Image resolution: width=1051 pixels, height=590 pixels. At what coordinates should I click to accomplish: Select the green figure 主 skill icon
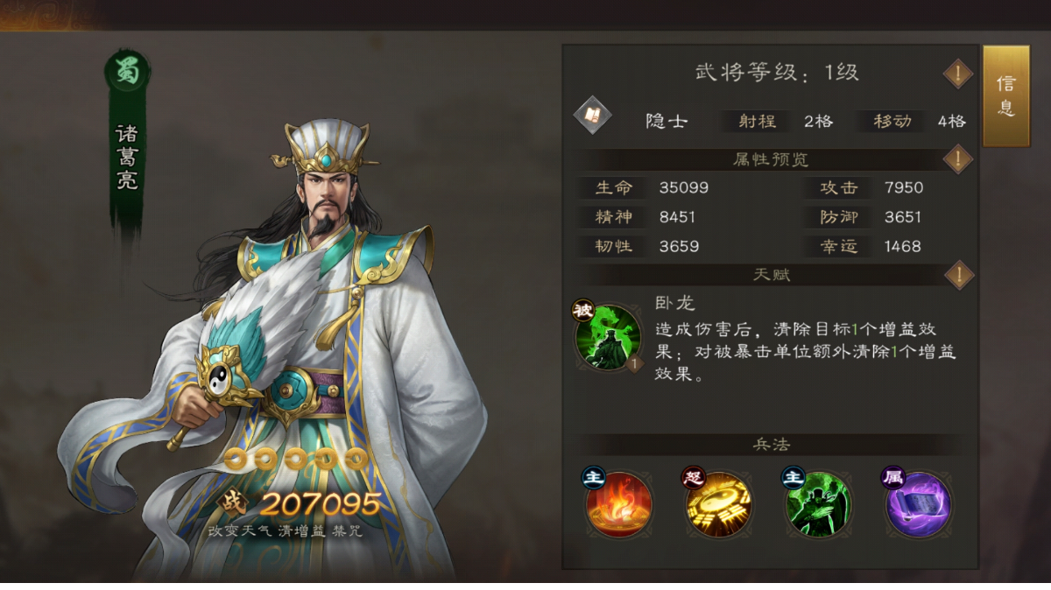pos(817,503)
